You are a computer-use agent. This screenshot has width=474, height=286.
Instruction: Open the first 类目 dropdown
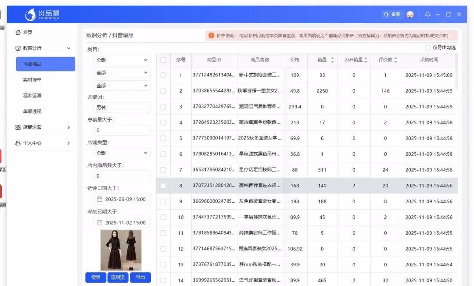tap(122, 60)
